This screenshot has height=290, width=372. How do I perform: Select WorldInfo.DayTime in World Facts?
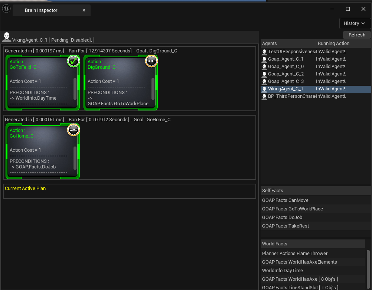[313, 271]
